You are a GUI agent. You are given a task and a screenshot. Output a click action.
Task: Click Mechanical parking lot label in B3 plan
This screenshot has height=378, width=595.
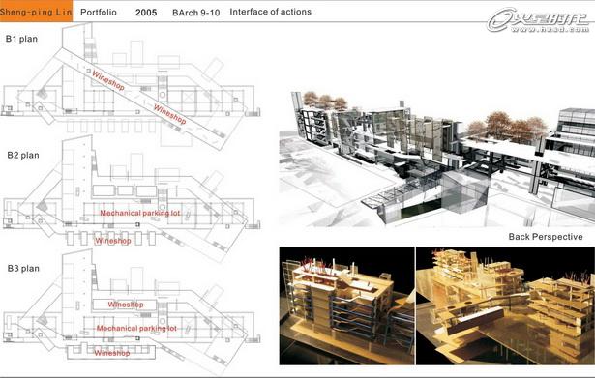136,329
